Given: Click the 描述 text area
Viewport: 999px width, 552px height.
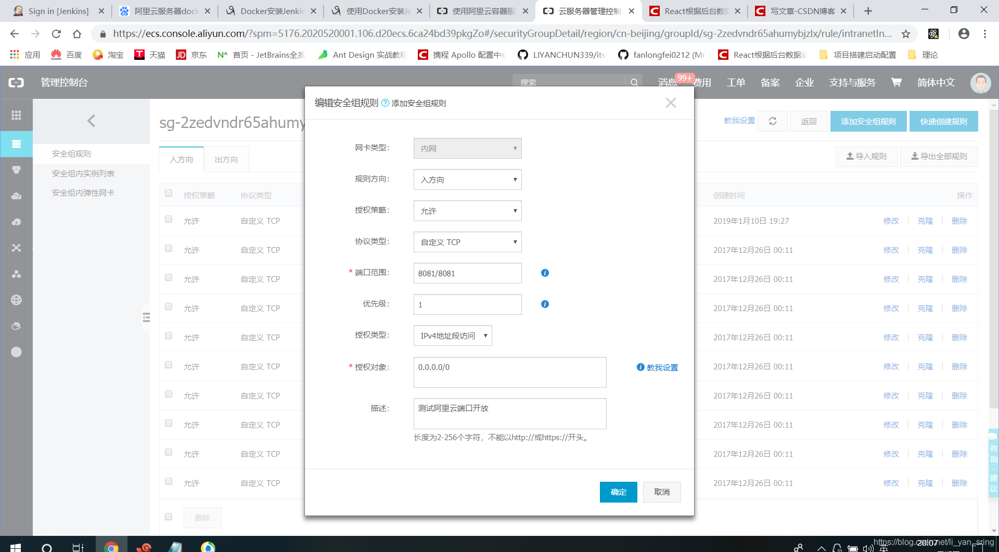Looking at the screenshot, I should pyautogui.click(x=510, y=414).
